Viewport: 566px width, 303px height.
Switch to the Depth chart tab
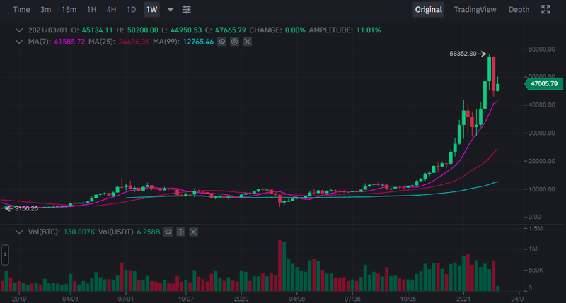[x=519, y=10]
